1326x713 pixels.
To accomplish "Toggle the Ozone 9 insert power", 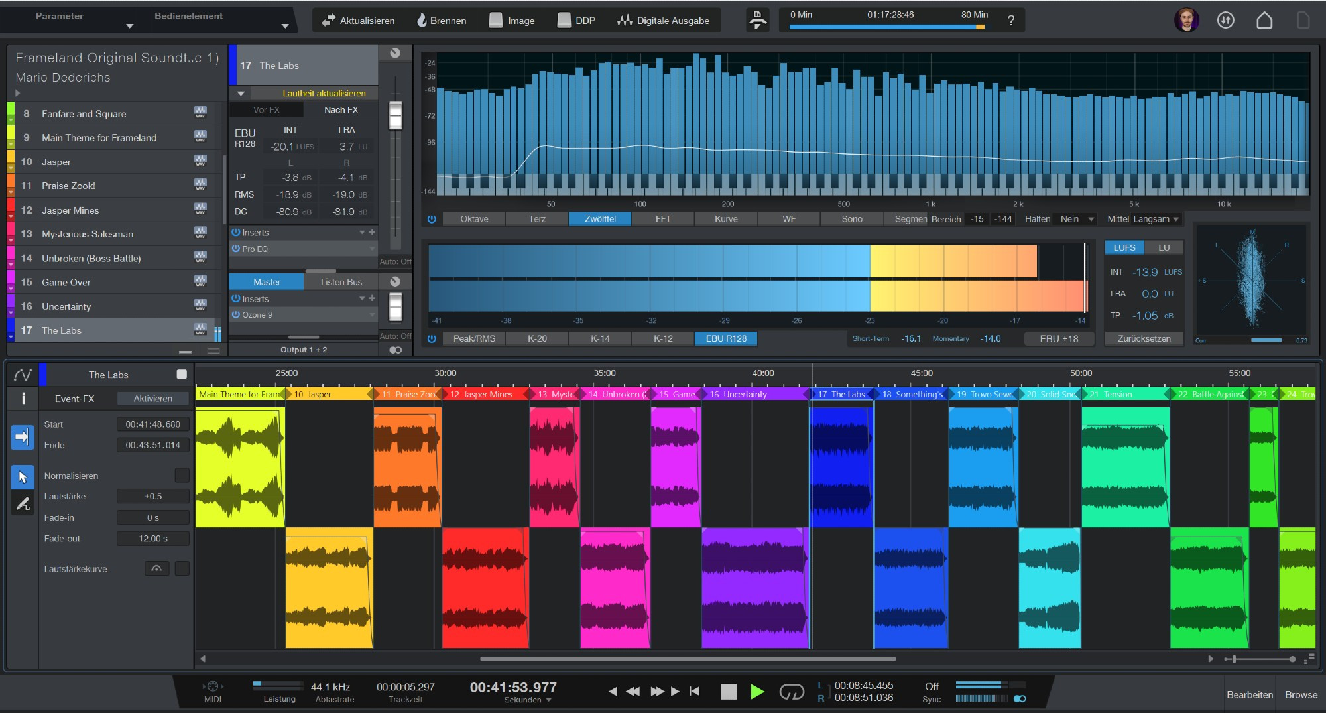I will click(235, 314).
